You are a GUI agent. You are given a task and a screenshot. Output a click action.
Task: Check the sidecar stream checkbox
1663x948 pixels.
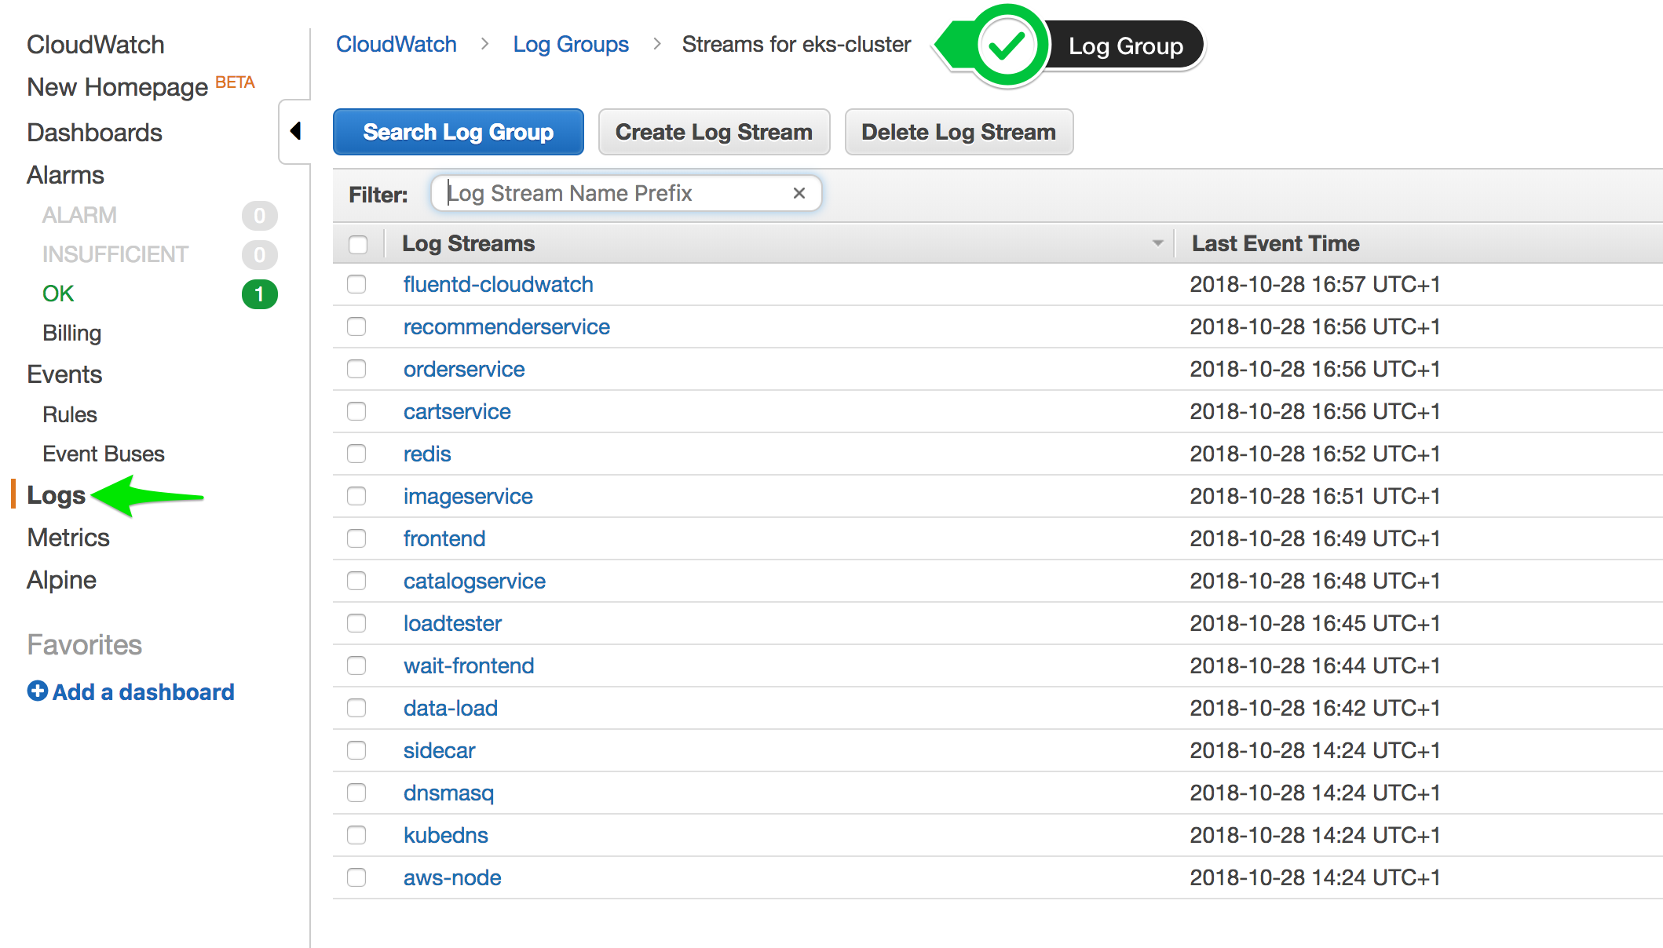[356, 750]
